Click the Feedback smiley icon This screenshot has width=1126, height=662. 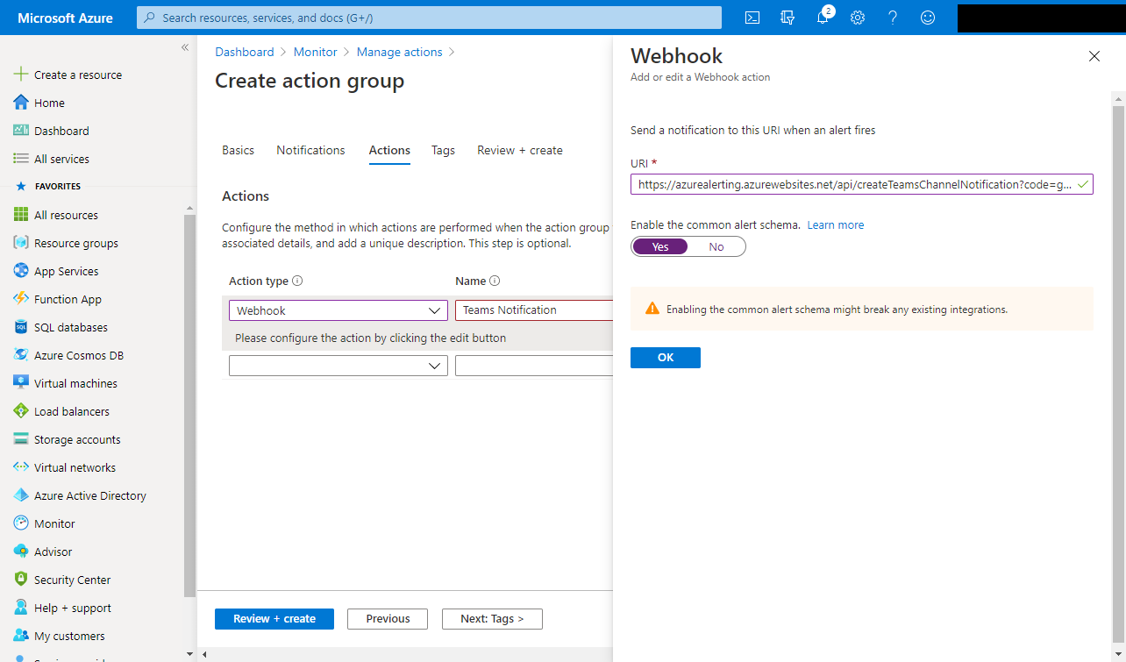coord(928,18)
